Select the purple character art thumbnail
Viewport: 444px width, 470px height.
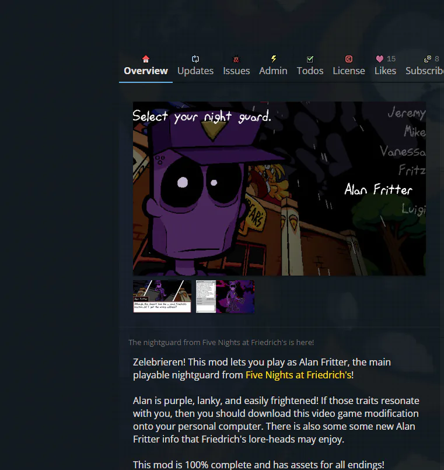225,297
